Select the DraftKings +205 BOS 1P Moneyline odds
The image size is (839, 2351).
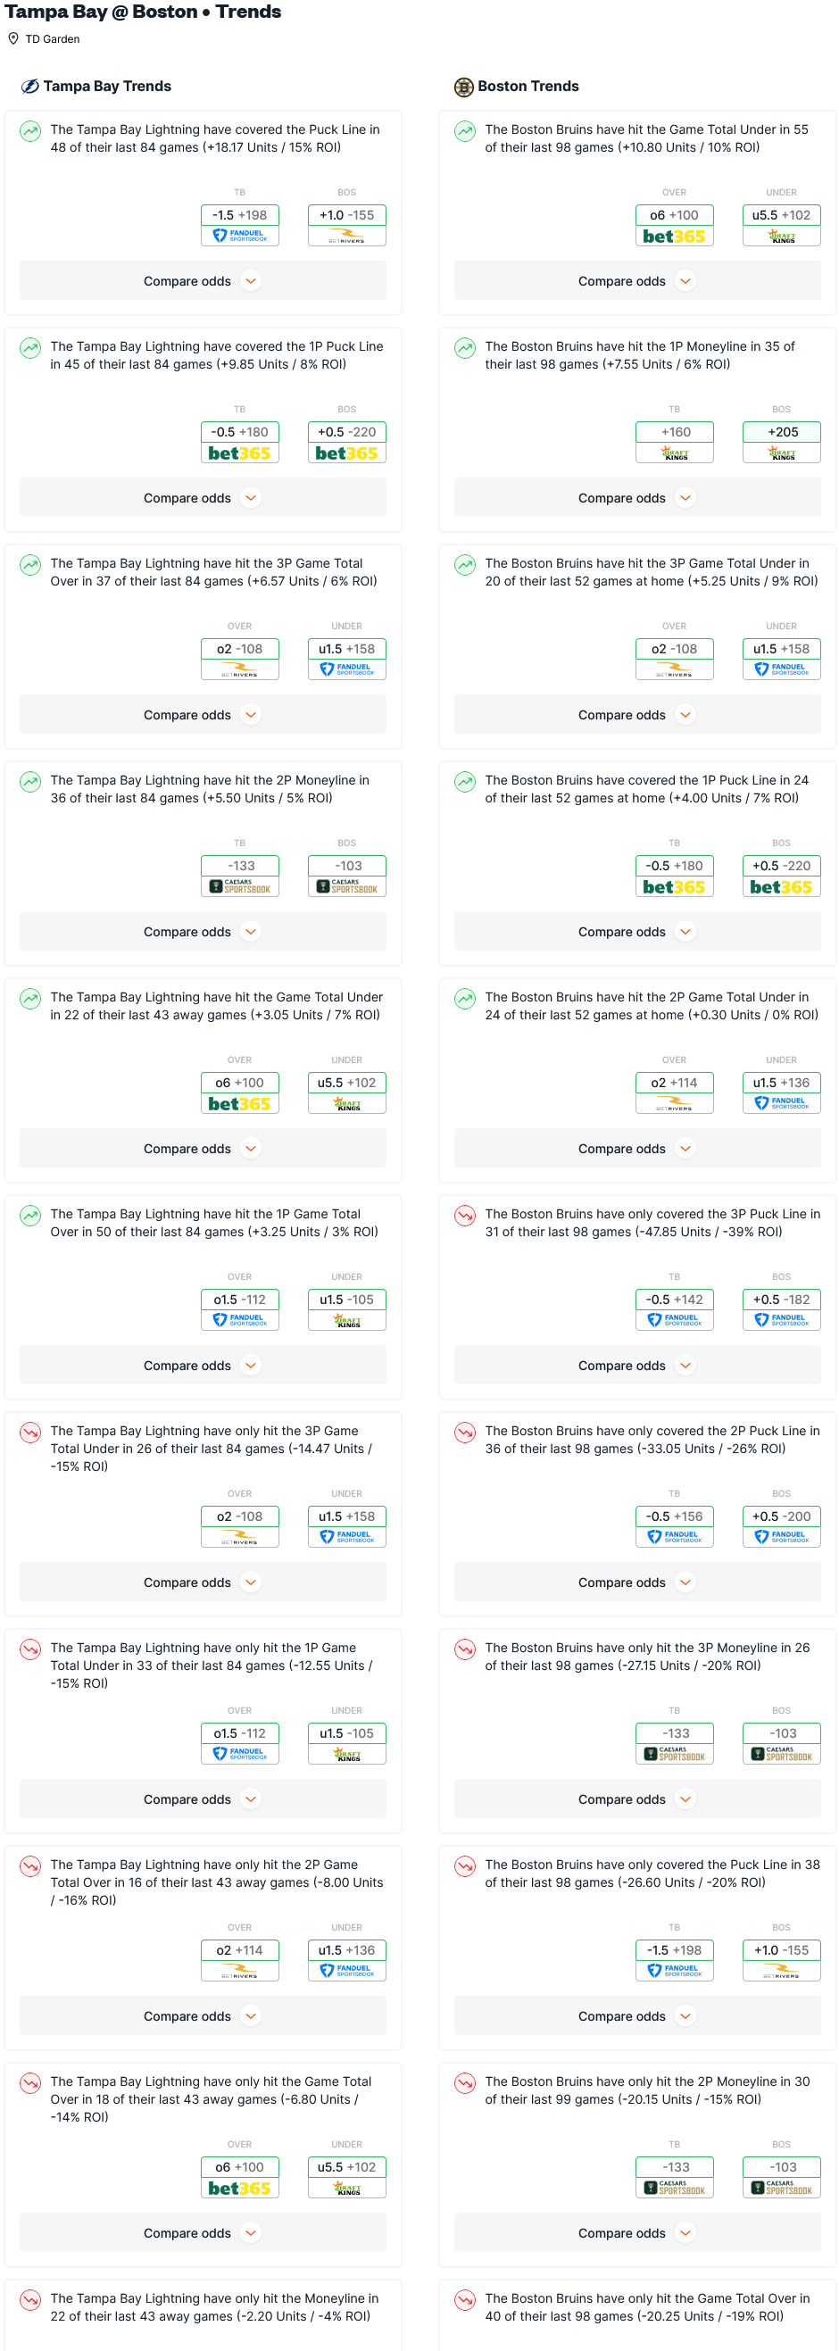[x=783, y=443]
